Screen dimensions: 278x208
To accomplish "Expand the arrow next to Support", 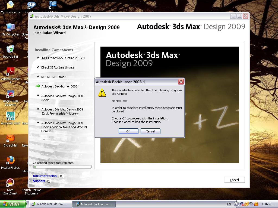I will click(x=49, y=181).
